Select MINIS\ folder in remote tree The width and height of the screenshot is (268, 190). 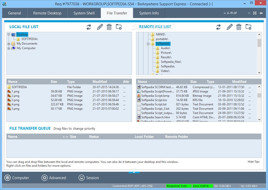tap(161, 34)
